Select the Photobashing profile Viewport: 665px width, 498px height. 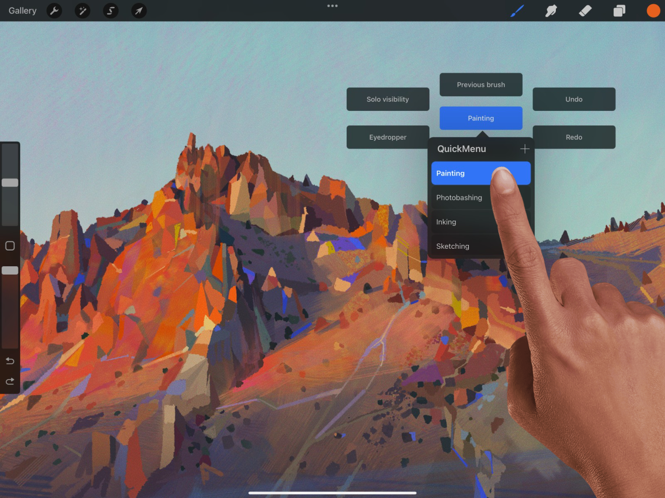(x=481, y=198)
